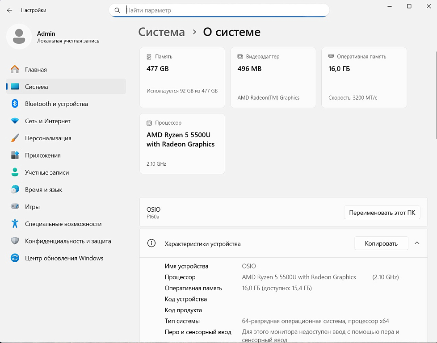The height and width of the screenshot is (343, 437).
Task: Collapse the Характеристики устройства section
Action: (x=417, y=243)
